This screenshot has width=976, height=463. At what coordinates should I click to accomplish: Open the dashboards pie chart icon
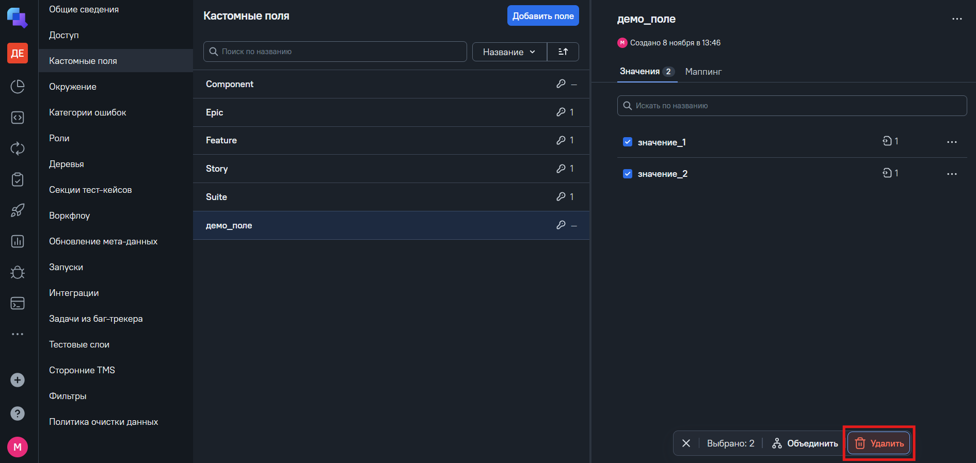click(x=18, y=87)
